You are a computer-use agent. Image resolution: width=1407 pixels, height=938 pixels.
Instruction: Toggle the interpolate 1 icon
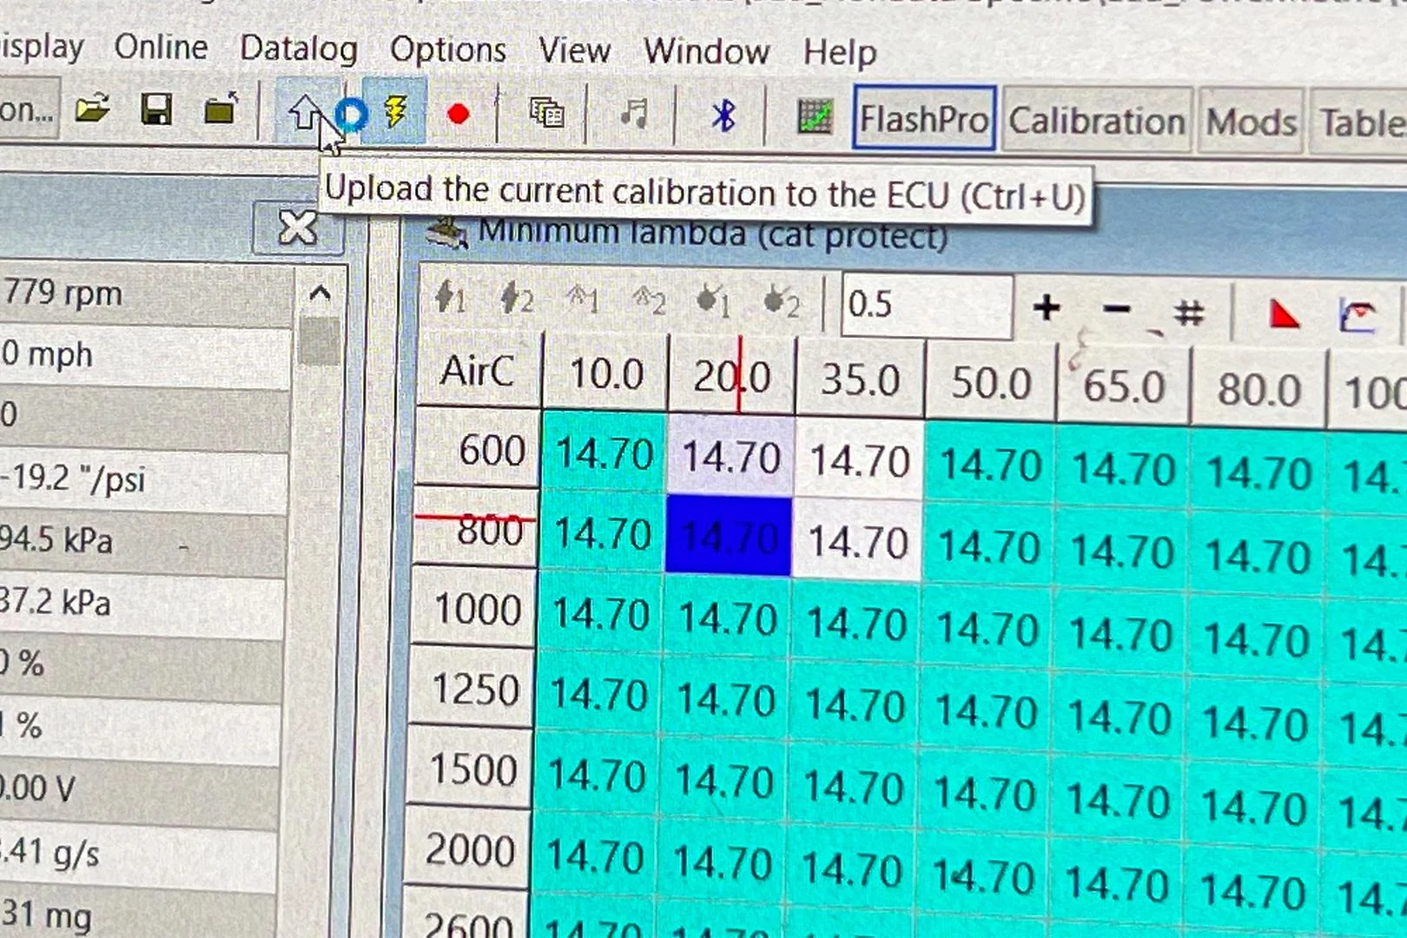tap(448, 300)
